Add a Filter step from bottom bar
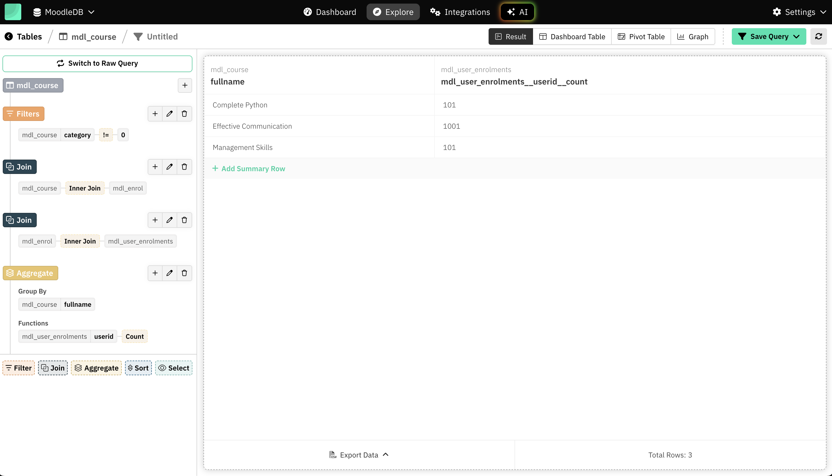The width and height of the screenshot is (832, 476). [x=18, y=368]
